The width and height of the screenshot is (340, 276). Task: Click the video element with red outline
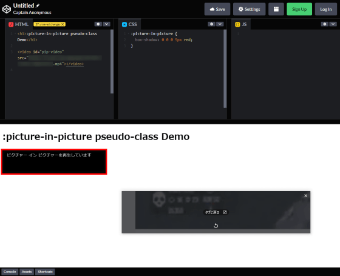tap(54, 161)
